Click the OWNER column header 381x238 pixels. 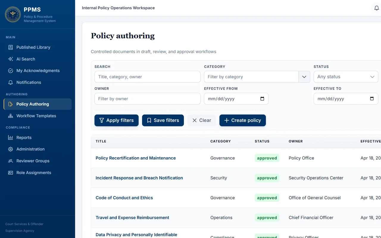tap(296, 141)
